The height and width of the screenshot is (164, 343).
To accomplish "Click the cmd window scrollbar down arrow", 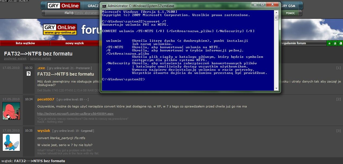I will (x=276, y=88).
